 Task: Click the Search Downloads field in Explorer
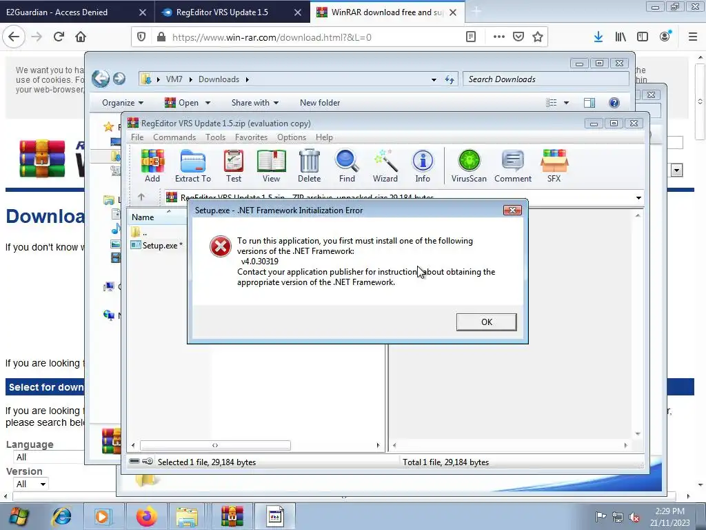coord(546,79)
